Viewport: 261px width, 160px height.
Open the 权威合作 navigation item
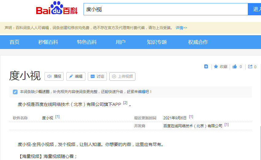[x=198, y=42]
